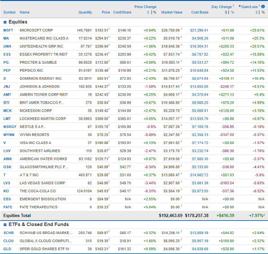This screenshot has height=254, width=268.
Task: Open Mastercard cost basis $4,006.28
Action: [x=200, y=39]
